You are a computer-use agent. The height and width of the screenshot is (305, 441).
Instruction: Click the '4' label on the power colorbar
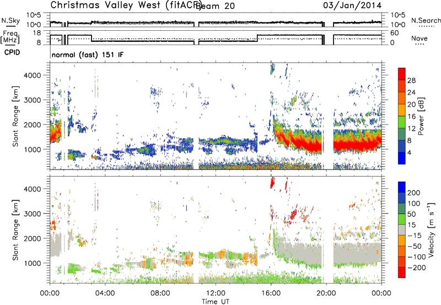coord(409,153)
